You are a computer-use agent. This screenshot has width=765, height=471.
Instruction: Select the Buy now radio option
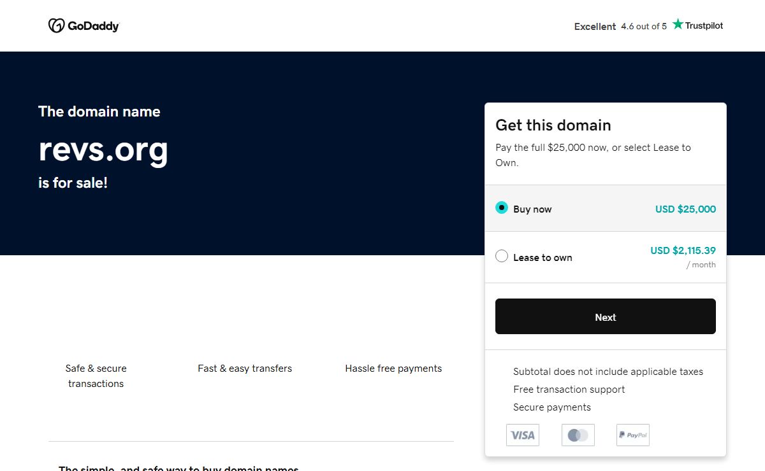[x=502, y=208]
